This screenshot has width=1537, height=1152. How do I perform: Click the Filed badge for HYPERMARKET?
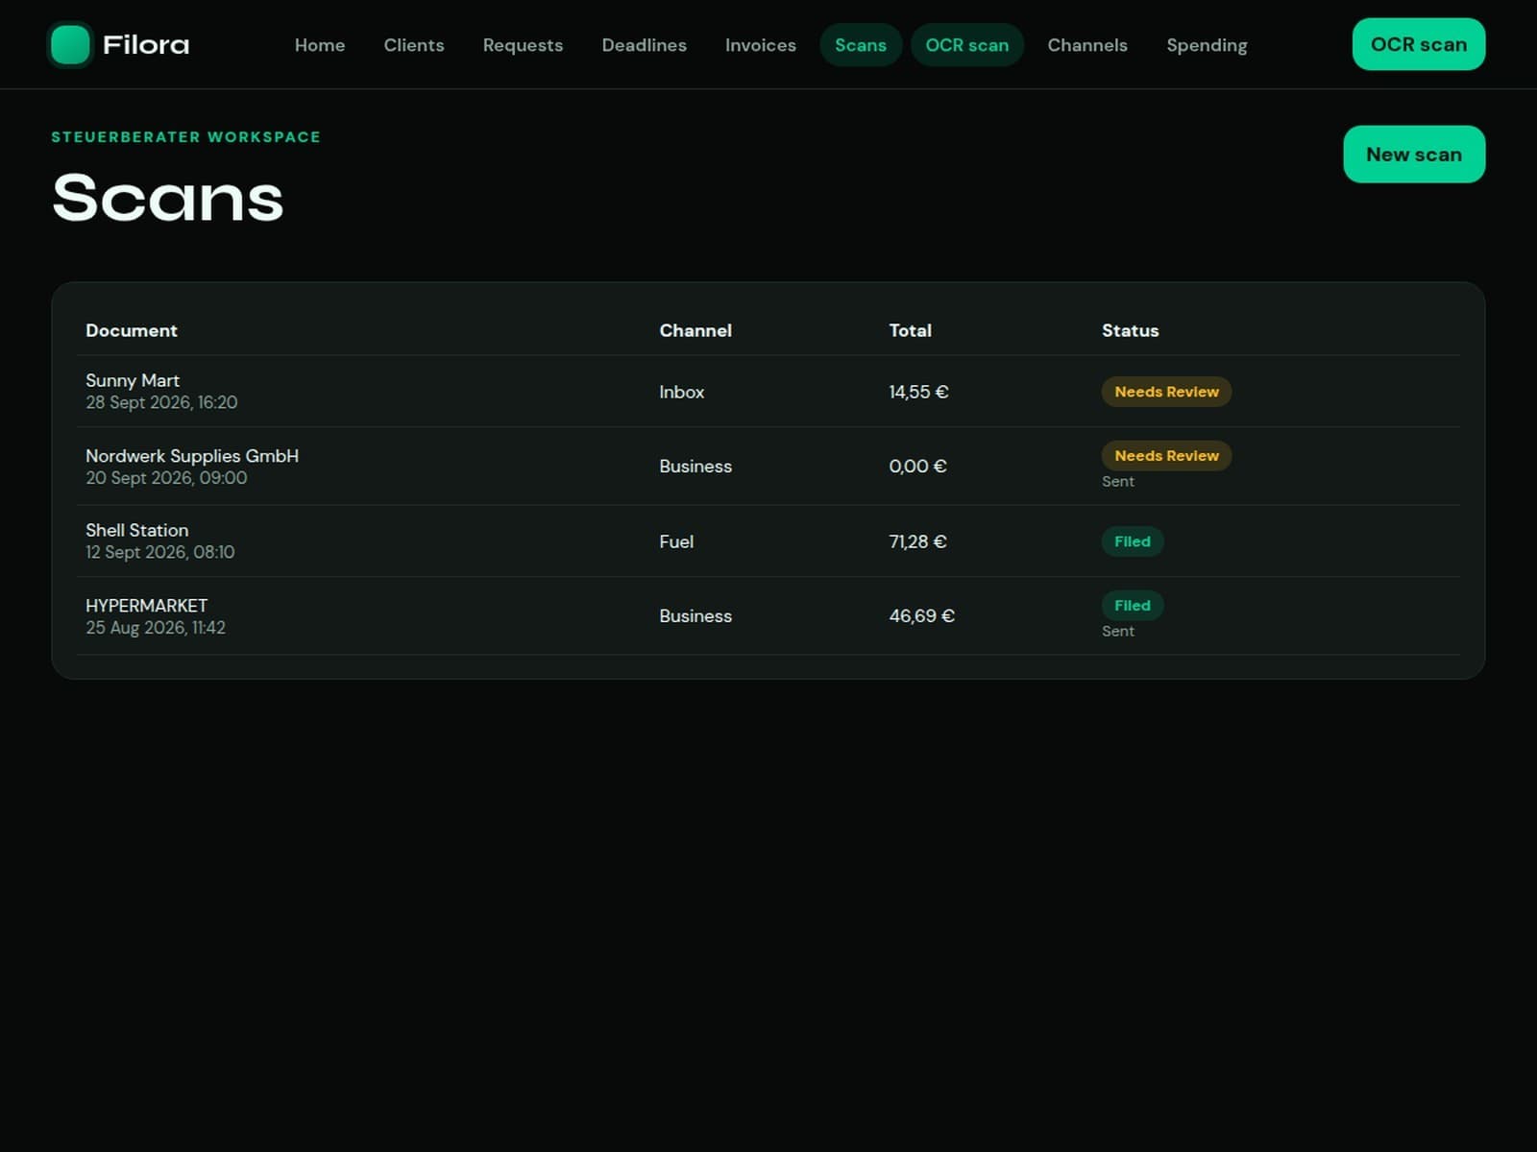tap(1133, 606)
